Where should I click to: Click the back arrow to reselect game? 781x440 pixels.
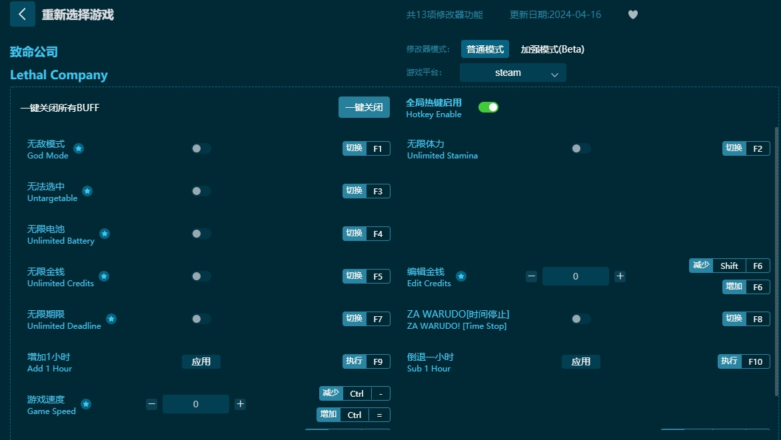click(x=23, y=14)
